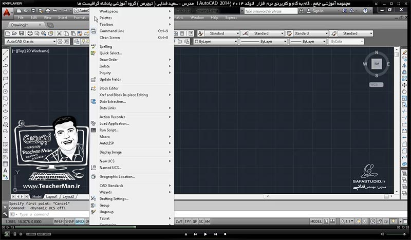Click the command line wrench icon
This screenshot has width=411, height=240.
[5, 214]
